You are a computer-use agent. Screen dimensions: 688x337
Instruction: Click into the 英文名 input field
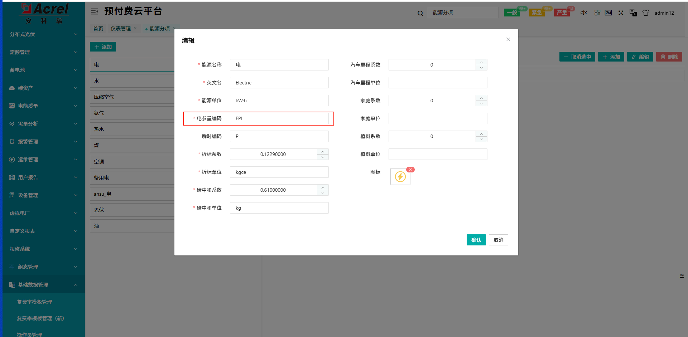pyautogui.click(x=279, y=83)
